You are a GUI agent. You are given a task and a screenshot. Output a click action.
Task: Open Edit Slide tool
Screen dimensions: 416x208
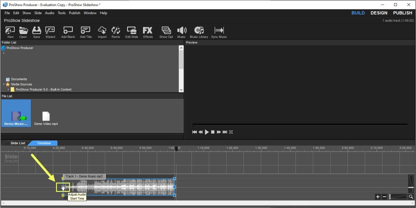(x=132, y=32)
